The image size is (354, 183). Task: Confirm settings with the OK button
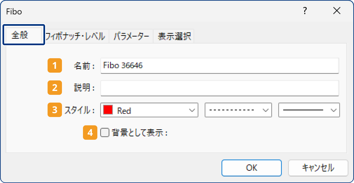pos(251,168)
